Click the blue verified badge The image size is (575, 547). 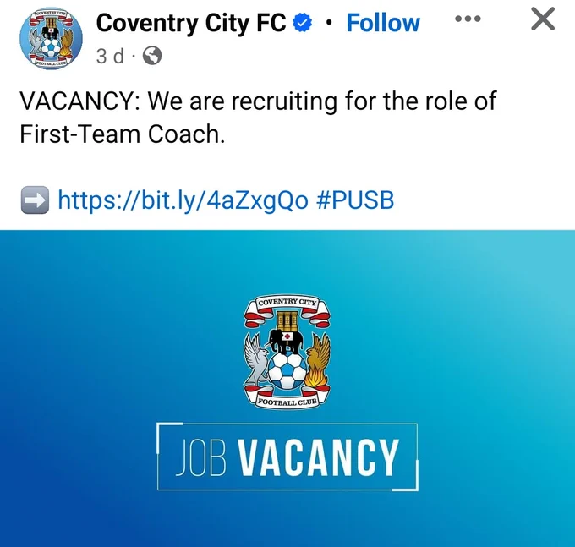tap(303, 23)
